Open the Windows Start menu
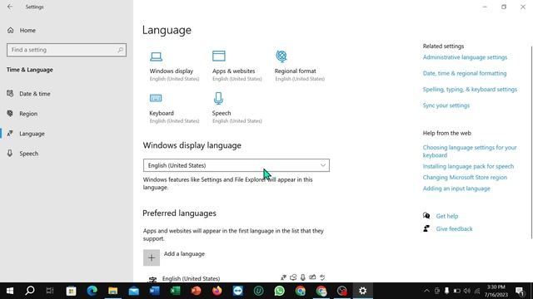The height and width of the screenshot is (299, 533). coord(10,291)
